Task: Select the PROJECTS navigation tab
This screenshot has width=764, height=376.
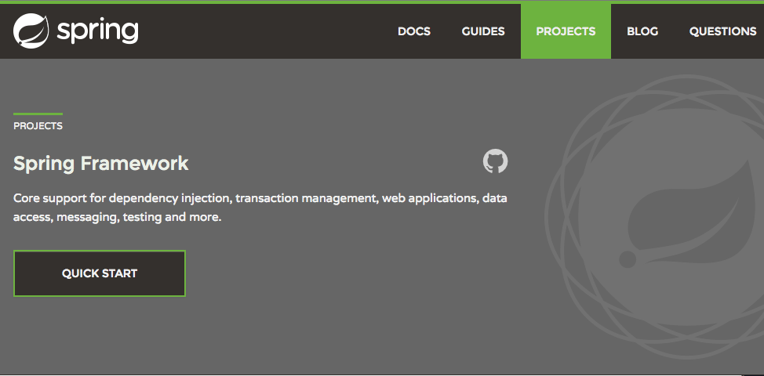Action: [x=566, y=31]
